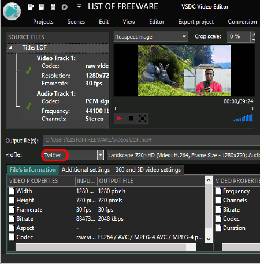The height and width of the screenshot is (264, 260).
Task: Select the Video Track 1 heading
Action: click(x=56, y=58)
